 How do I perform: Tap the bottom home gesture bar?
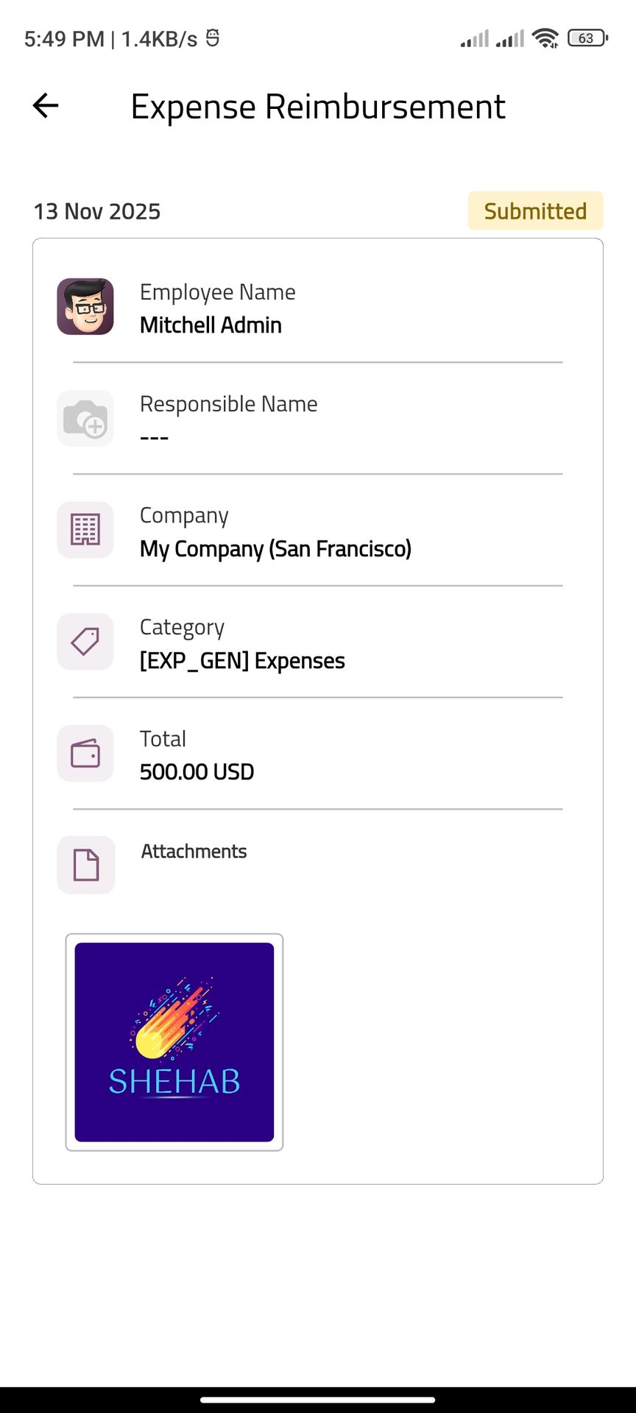318,1400
